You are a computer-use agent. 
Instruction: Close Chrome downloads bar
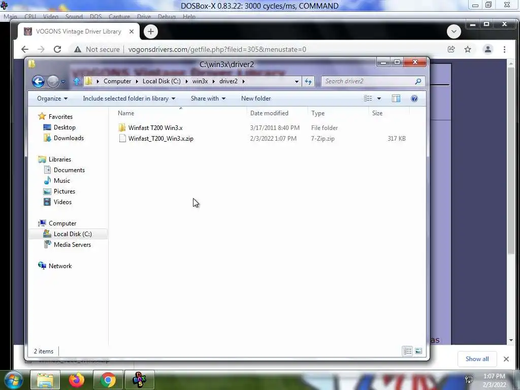[506, 359]
